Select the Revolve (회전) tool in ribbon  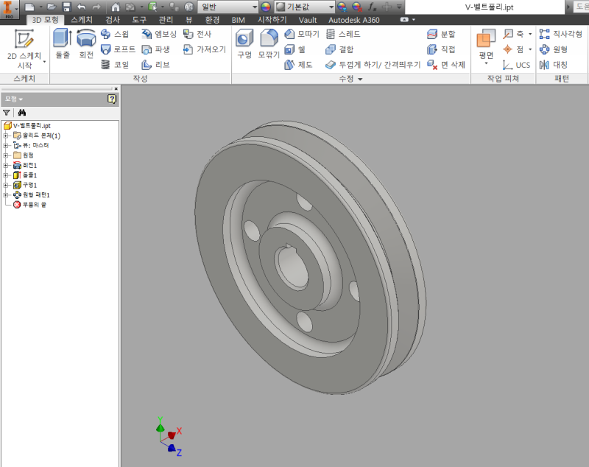[86, 44]
